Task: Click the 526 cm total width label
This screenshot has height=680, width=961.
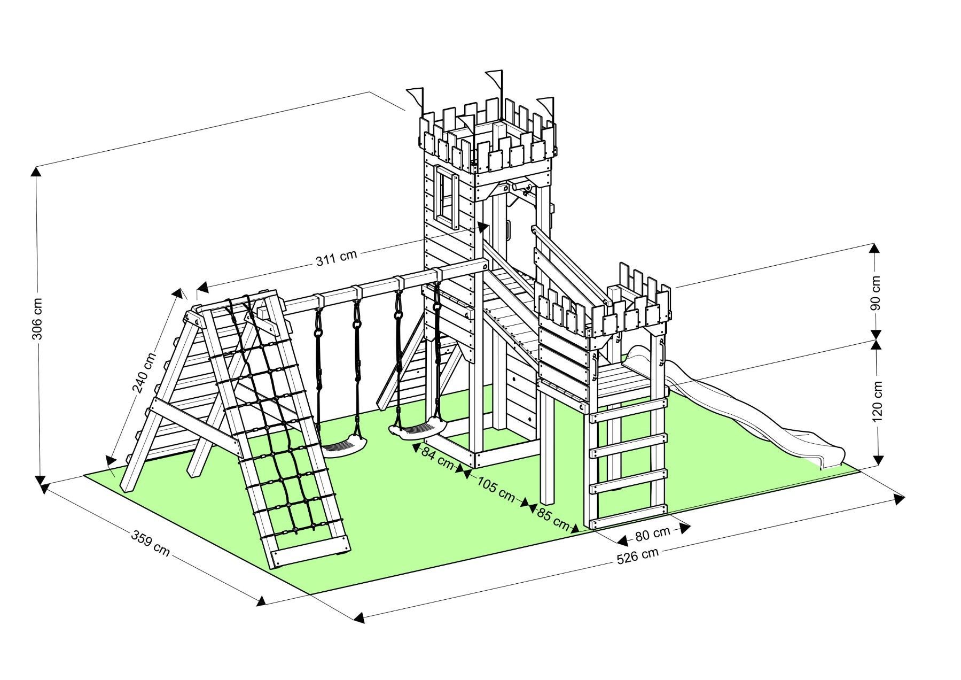Action: (x=637, y=557)
